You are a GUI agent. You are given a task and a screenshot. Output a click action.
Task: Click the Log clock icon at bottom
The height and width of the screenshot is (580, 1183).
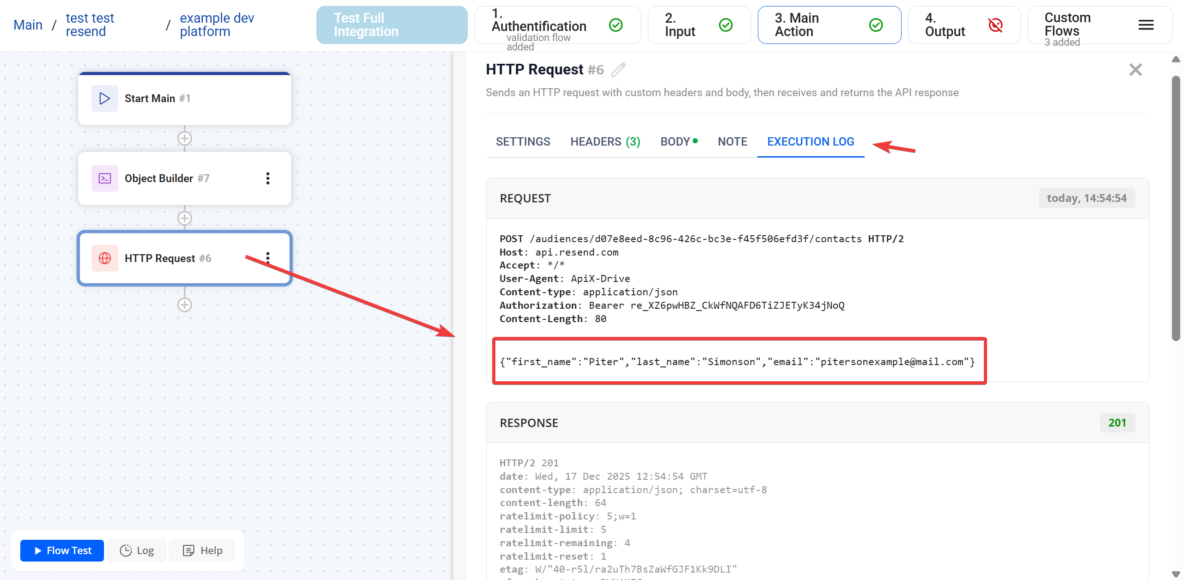tap(126, 550)
